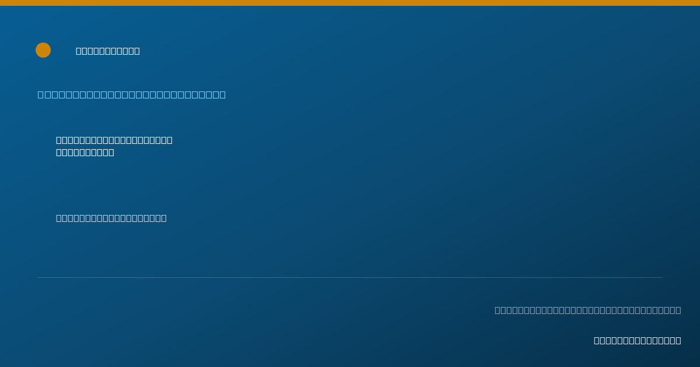Click the pale single-line text below paragraph
Screen dimensions: 700x367
click(x=111, y=218)
